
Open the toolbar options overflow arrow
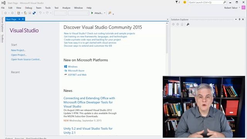coord(113,14)
